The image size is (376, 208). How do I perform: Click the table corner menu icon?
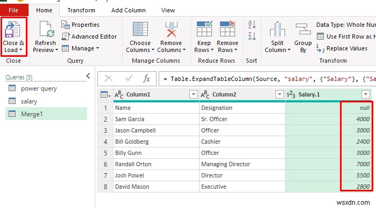(105, 95)
